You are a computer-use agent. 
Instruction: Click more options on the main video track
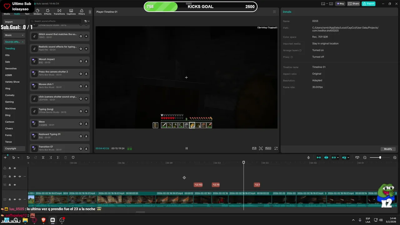(x=25, y=199)
